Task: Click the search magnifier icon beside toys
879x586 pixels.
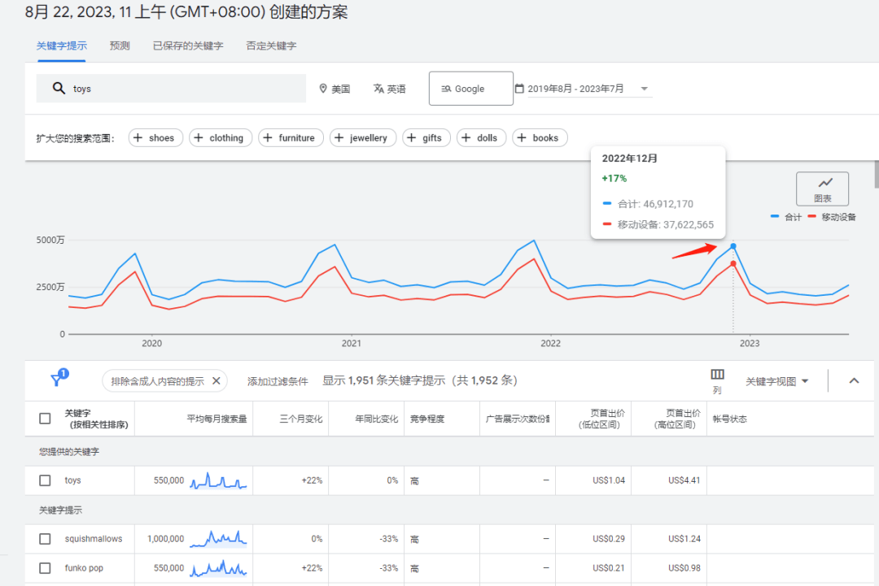Action: tap(59, 89)
